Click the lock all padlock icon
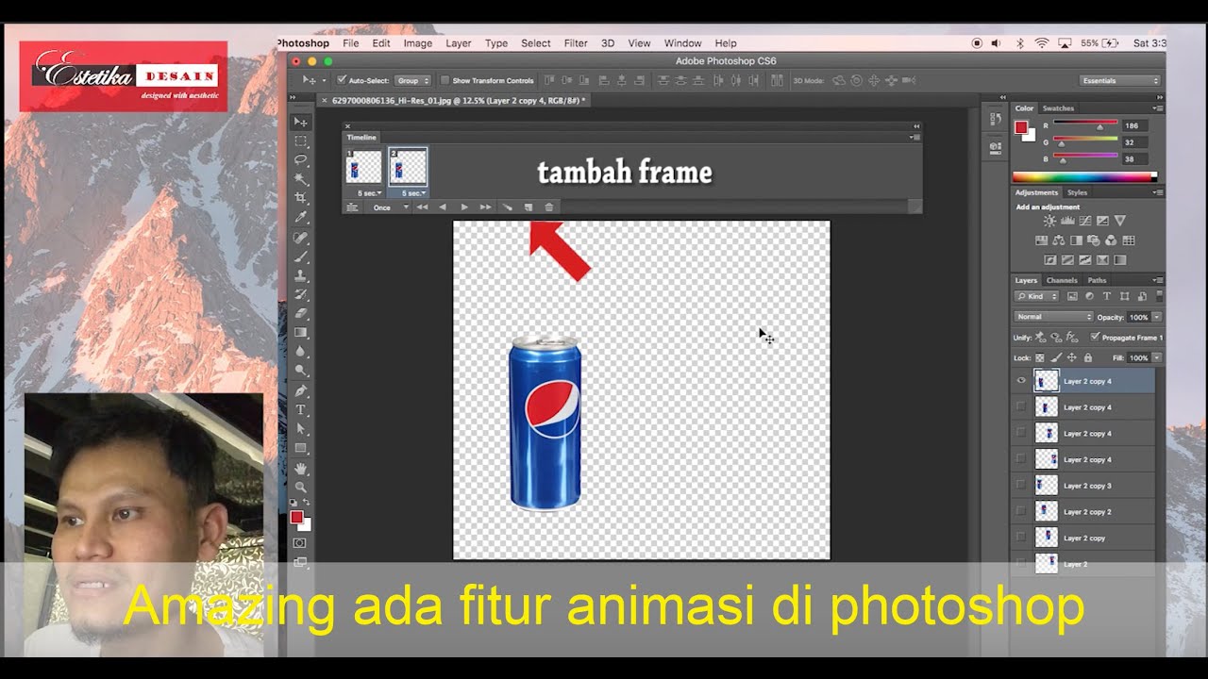 point(1088,358)
